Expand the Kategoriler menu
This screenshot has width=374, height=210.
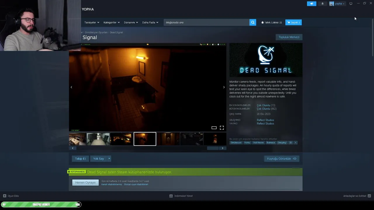112,22
